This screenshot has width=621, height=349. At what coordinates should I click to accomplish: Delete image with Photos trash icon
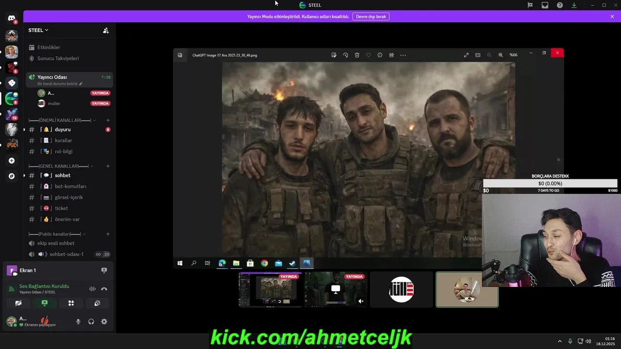357,55
